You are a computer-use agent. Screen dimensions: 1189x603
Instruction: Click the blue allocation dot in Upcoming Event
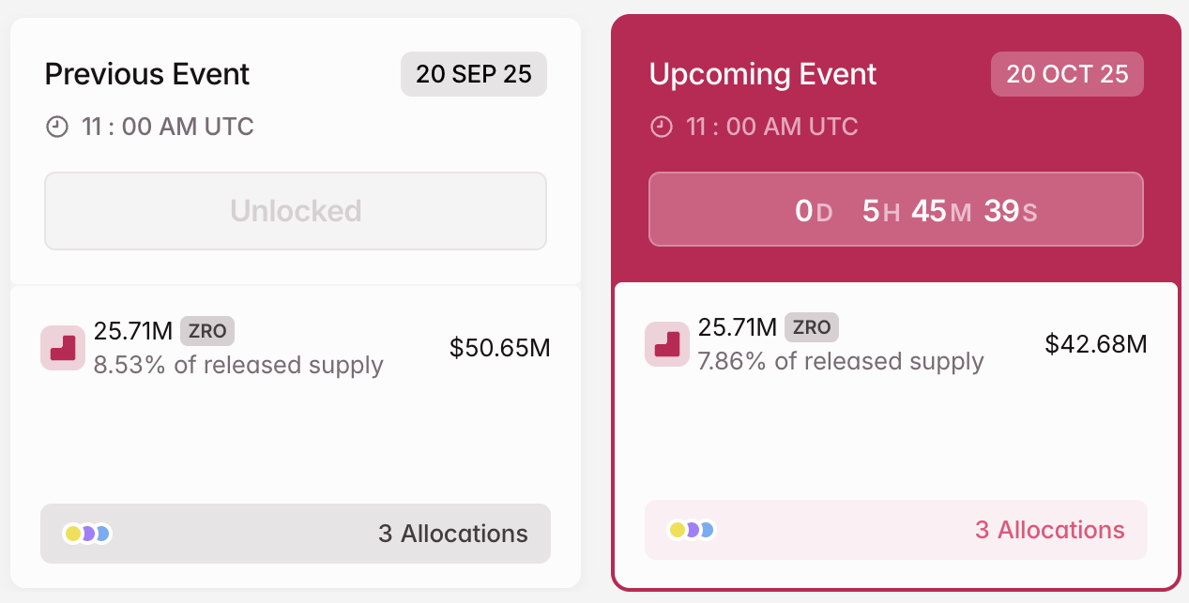pyautogui.click(x=707, y=530)
